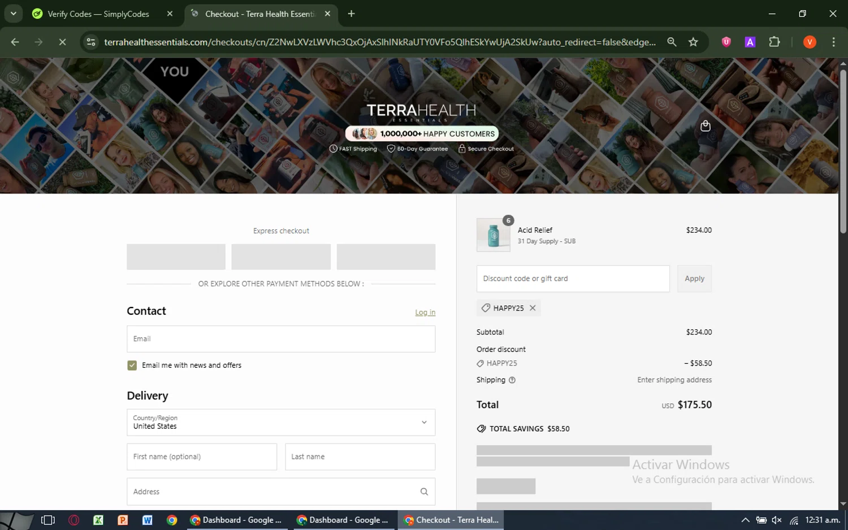Image resolution: width=848 pixels, height=530 pixels.
Task: Click the Shipping info help icon
Action: coord(512,380)
